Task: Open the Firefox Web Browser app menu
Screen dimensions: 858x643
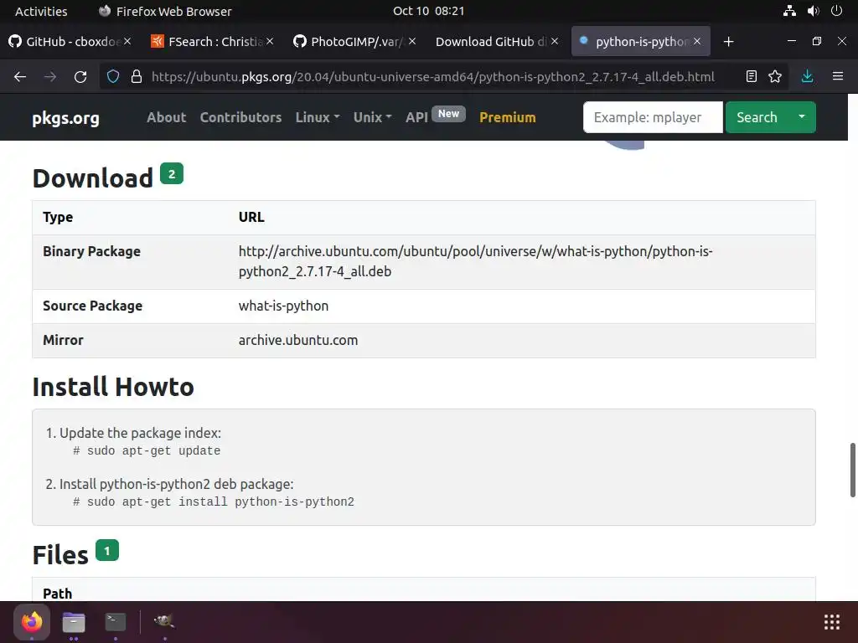Action: [x=165, y=11]
